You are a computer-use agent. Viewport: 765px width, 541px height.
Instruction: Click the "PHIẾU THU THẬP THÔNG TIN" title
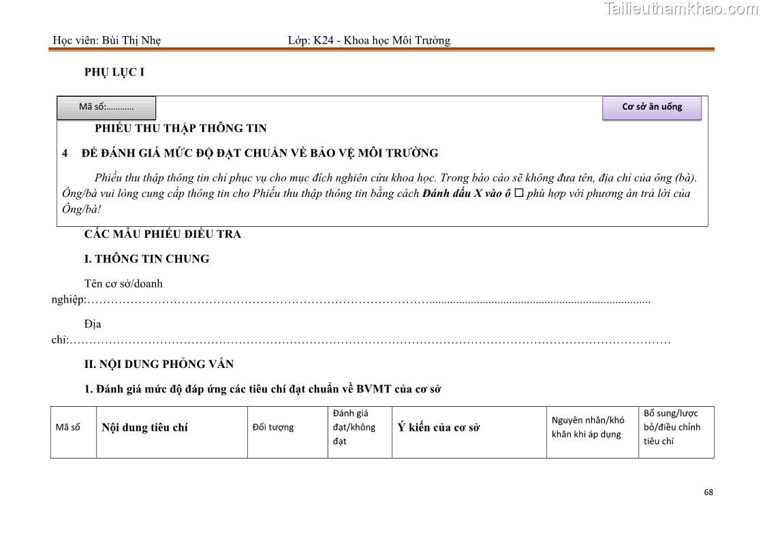(181, 128)
